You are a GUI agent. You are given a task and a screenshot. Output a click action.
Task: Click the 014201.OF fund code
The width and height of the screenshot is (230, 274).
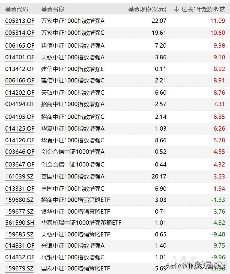(x=20, y=57)
